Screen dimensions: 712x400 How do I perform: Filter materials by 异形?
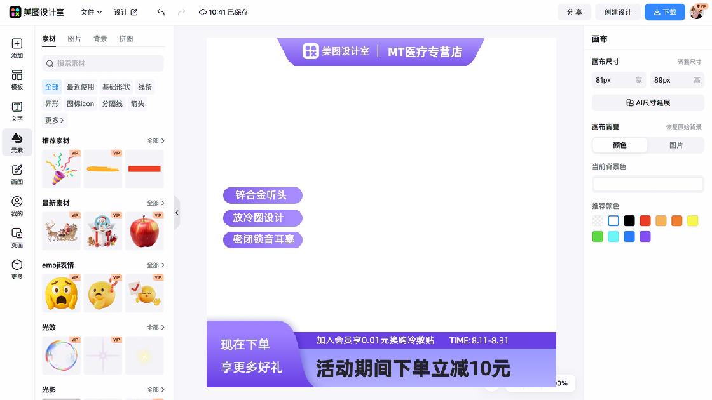pos(51,103)
